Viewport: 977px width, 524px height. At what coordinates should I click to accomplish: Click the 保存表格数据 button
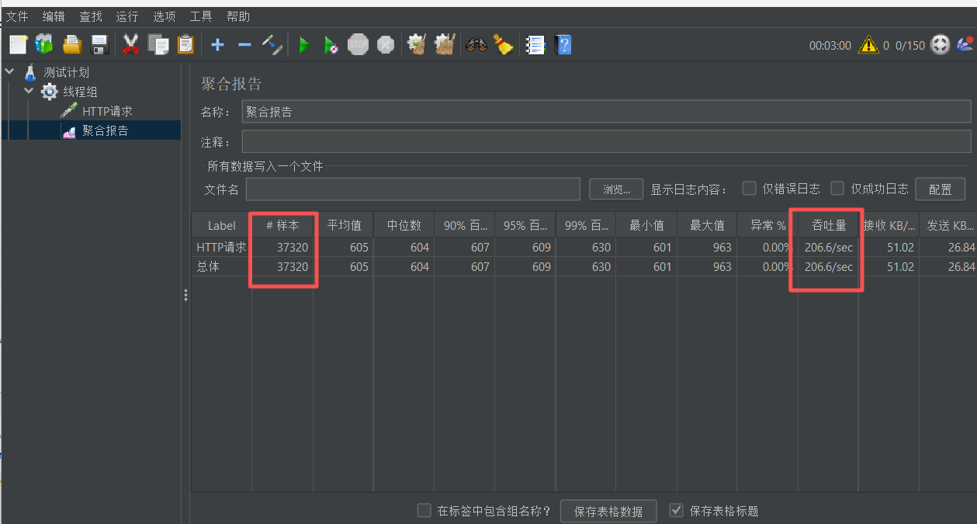coord(608,510)
